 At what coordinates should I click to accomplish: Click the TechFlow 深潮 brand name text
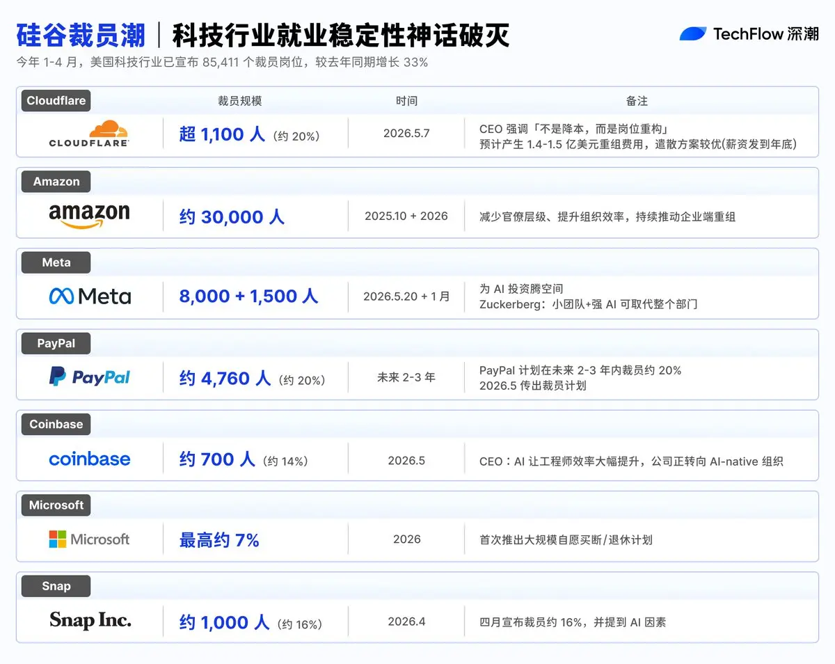[766, 34]
